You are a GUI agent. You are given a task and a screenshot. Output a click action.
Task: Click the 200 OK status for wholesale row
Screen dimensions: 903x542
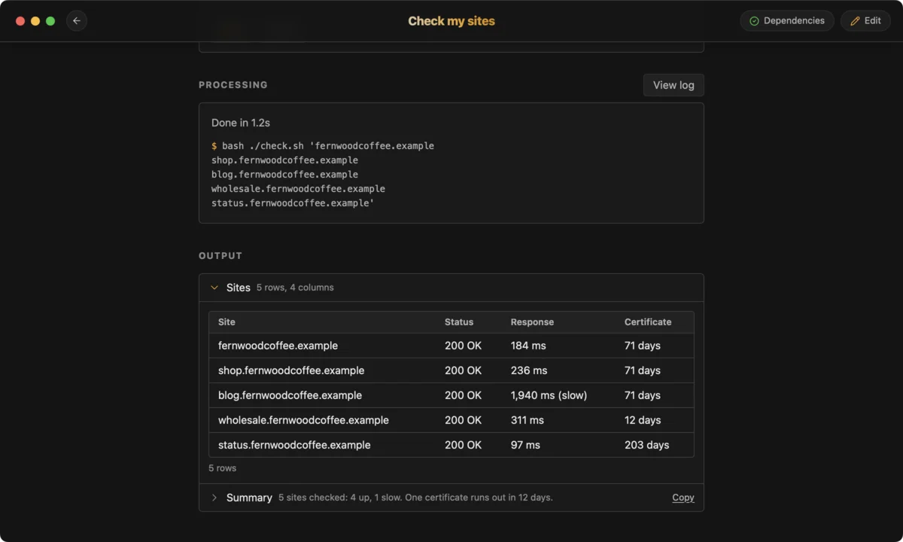[463, 420]
